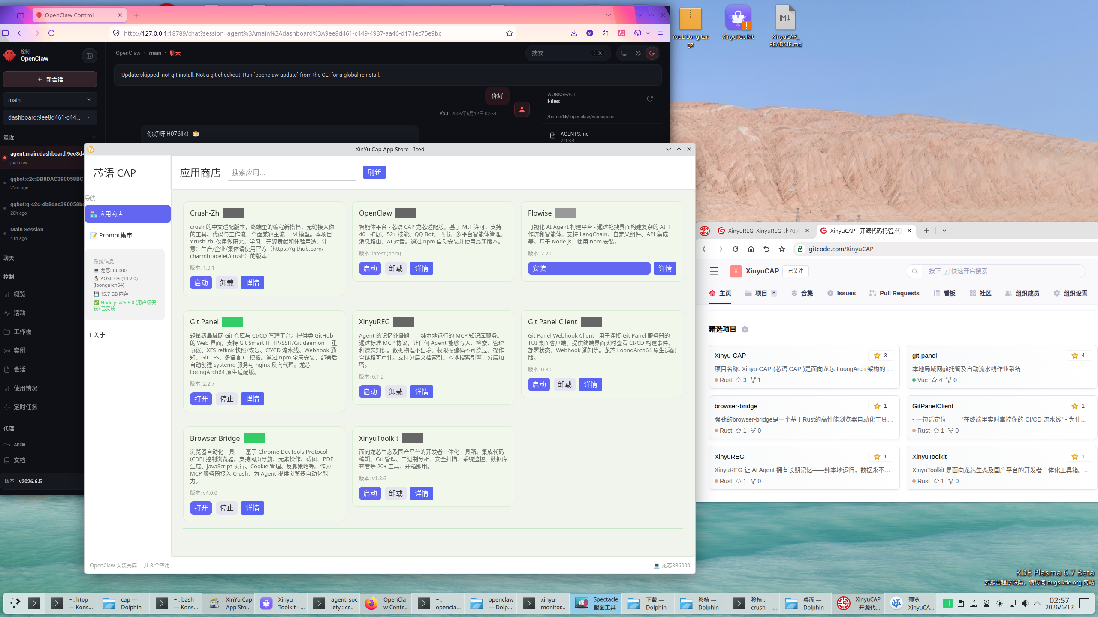Launch Git Panel Client with 启动
This screenshot has height=617, width=1098.
tap(539, 384)
